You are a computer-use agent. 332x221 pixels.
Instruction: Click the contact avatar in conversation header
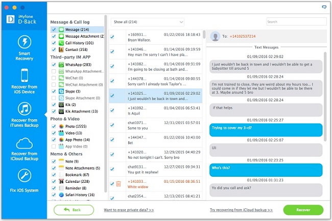click(216, 36)
